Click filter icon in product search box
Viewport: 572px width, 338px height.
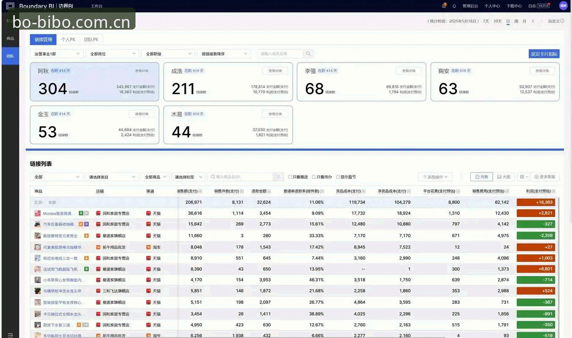(278, 177)
